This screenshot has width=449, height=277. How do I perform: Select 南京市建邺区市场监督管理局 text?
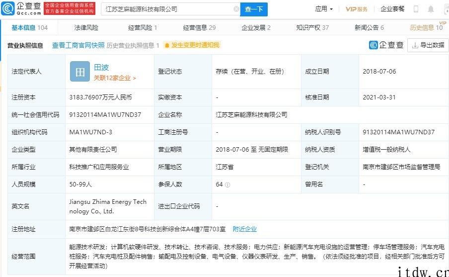[401, 167]
